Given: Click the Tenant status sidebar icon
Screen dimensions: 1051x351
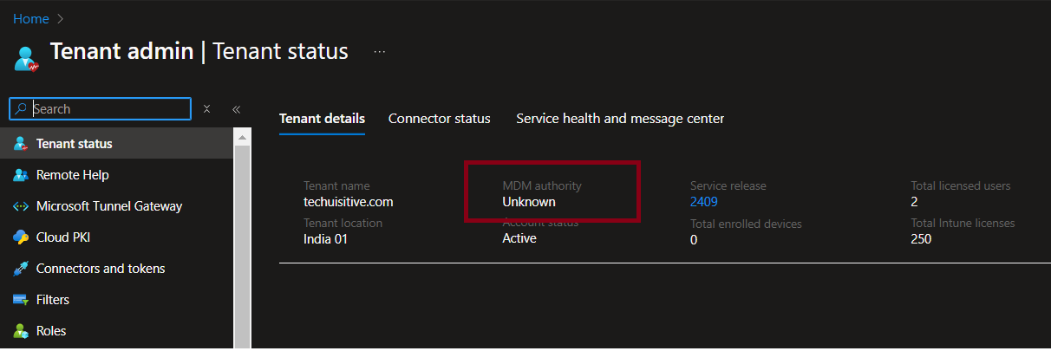Looking at the screenshot, I should (x=21, y=144).
